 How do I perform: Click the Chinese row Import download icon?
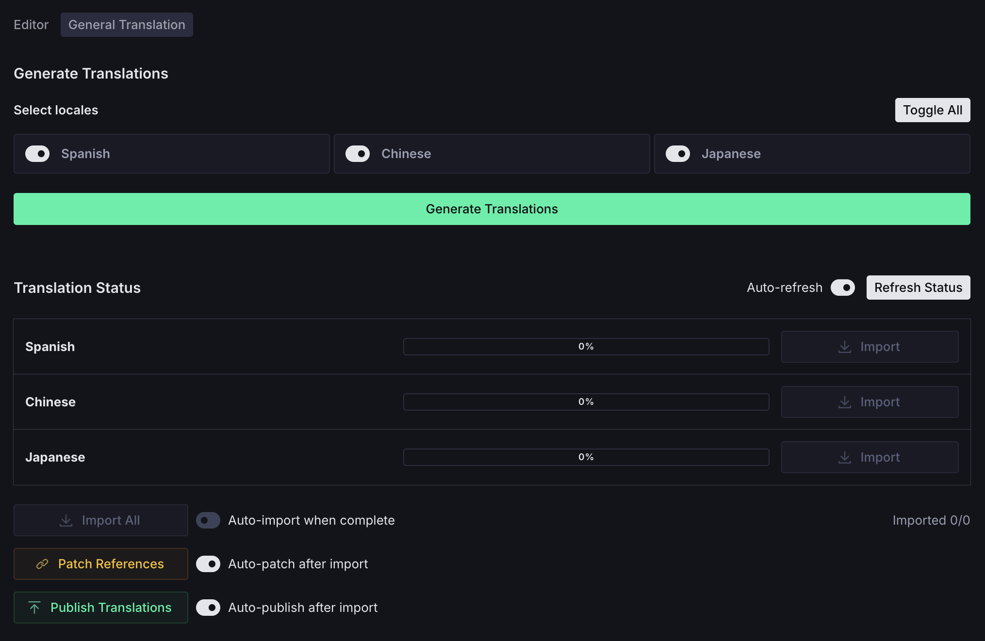point(845,402)
